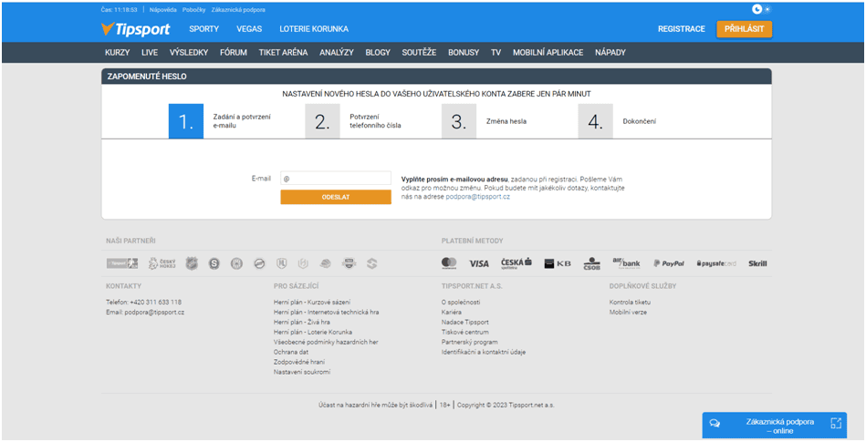The width and height of the screenshot is (866, 442).
Task: Open ANALÝZY in navigation bar
Action: pos(337,53)
